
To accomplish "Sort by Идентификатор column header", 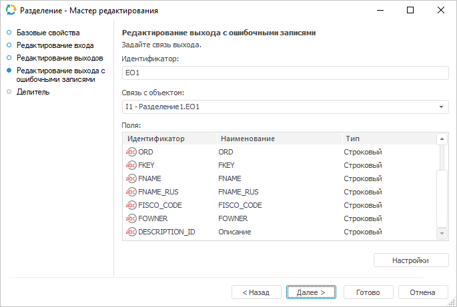I will tap(156, 139).
